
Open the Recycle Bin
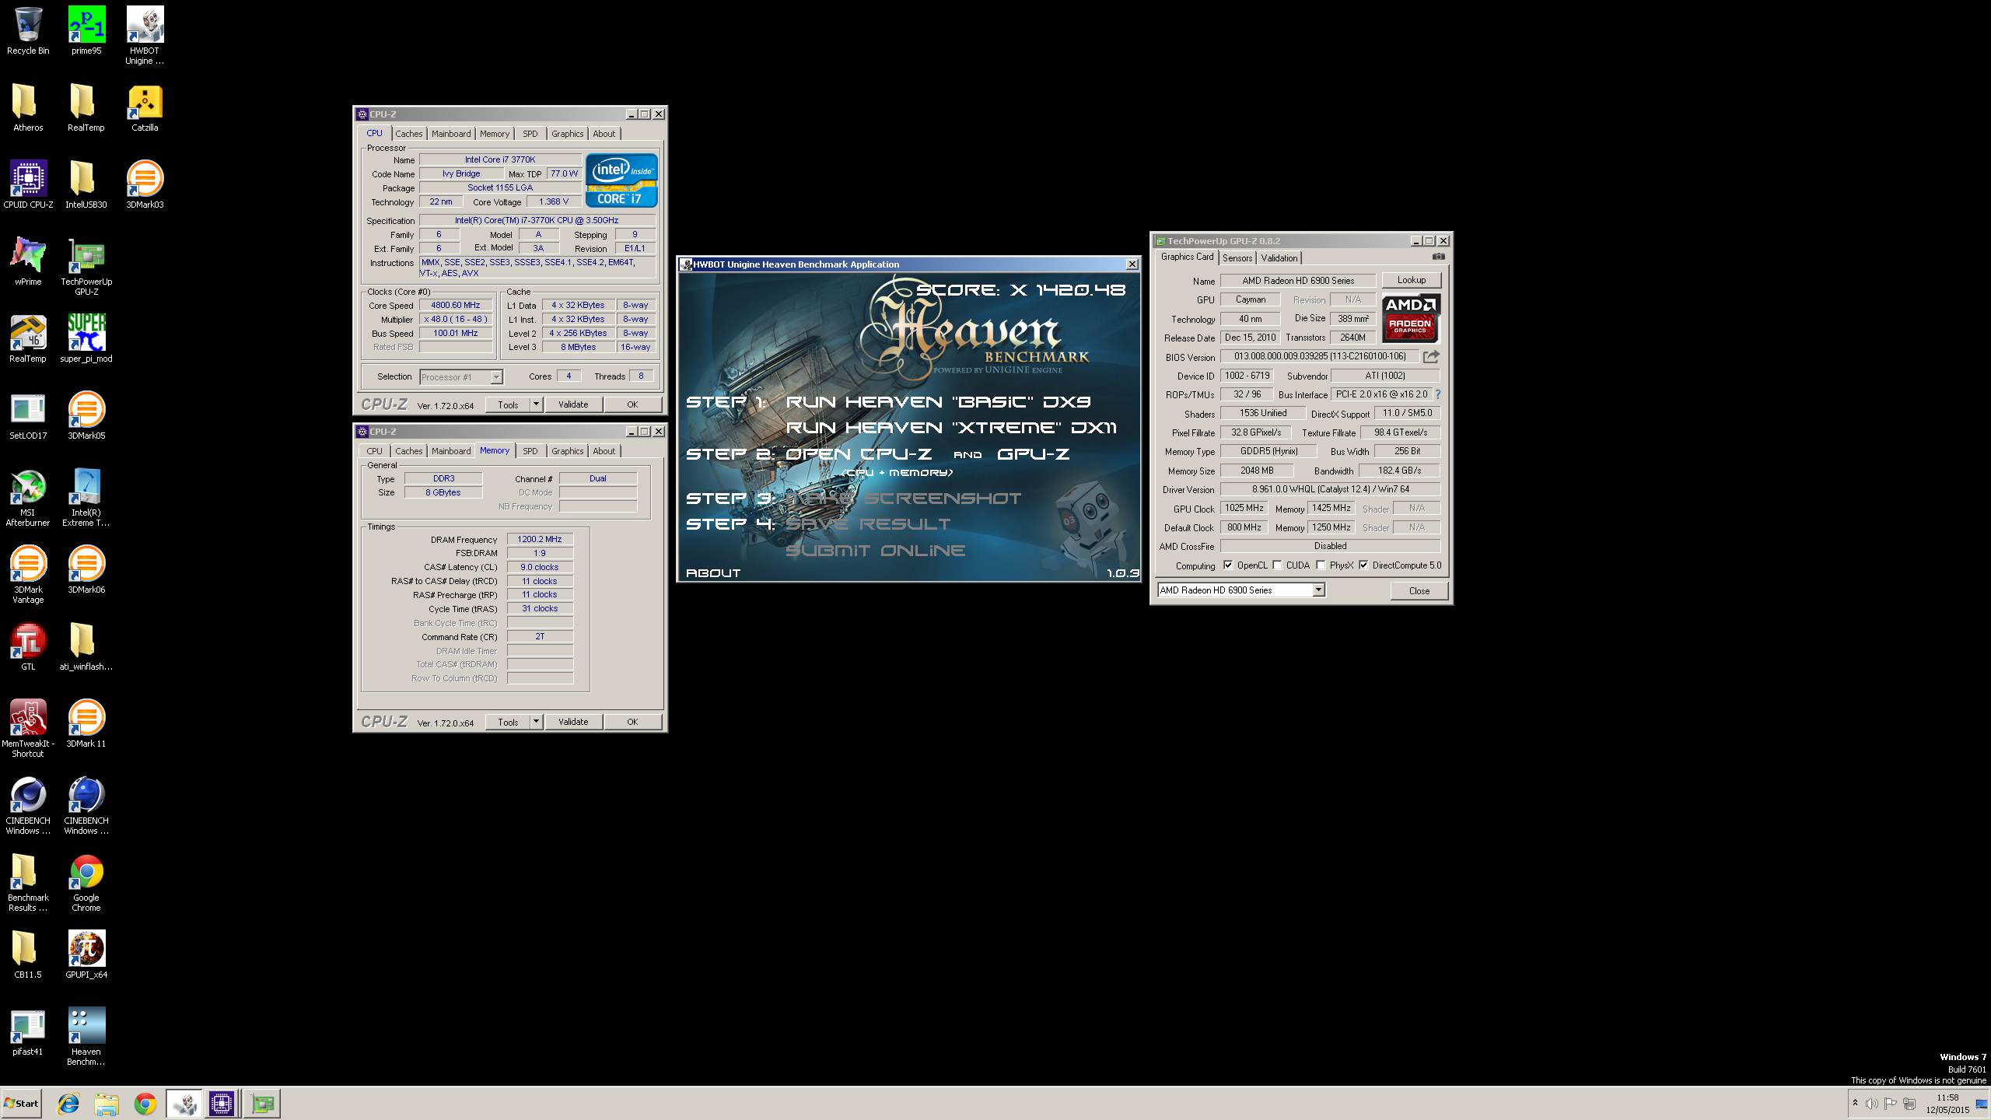28,31
